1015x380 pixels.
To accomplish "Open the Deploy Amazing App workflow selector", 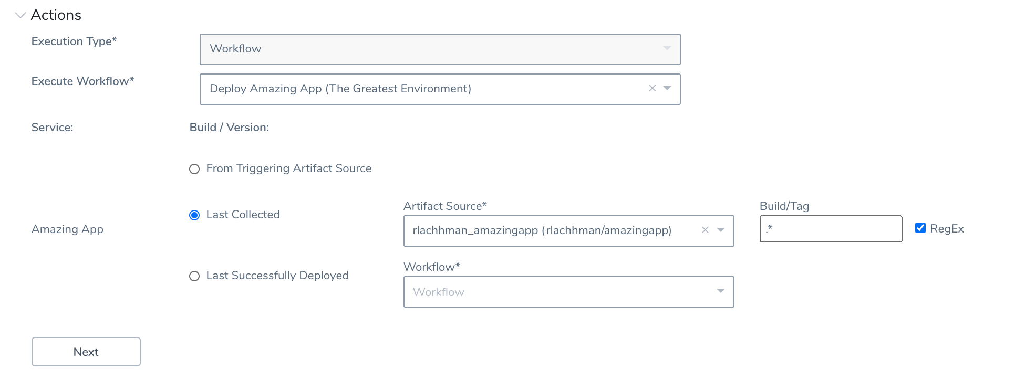I will point(420,89).
